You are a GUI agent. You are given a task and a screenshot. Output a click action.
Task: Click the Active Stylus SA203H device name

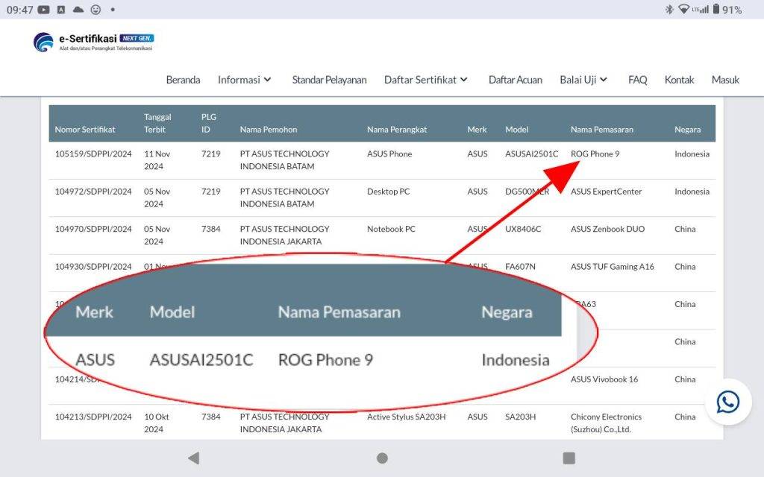point(407,417)
